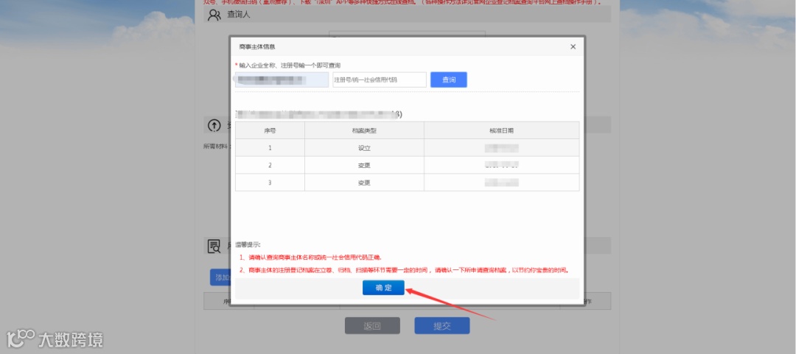Focus the 注册号/统一社会信用代码 input field

[x=380, y=79]
